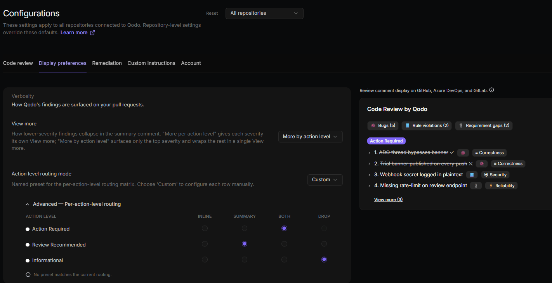This screenshot has height=283, width=552.
Task: Click the purple Action Required badge
Action: click(386, 141)
